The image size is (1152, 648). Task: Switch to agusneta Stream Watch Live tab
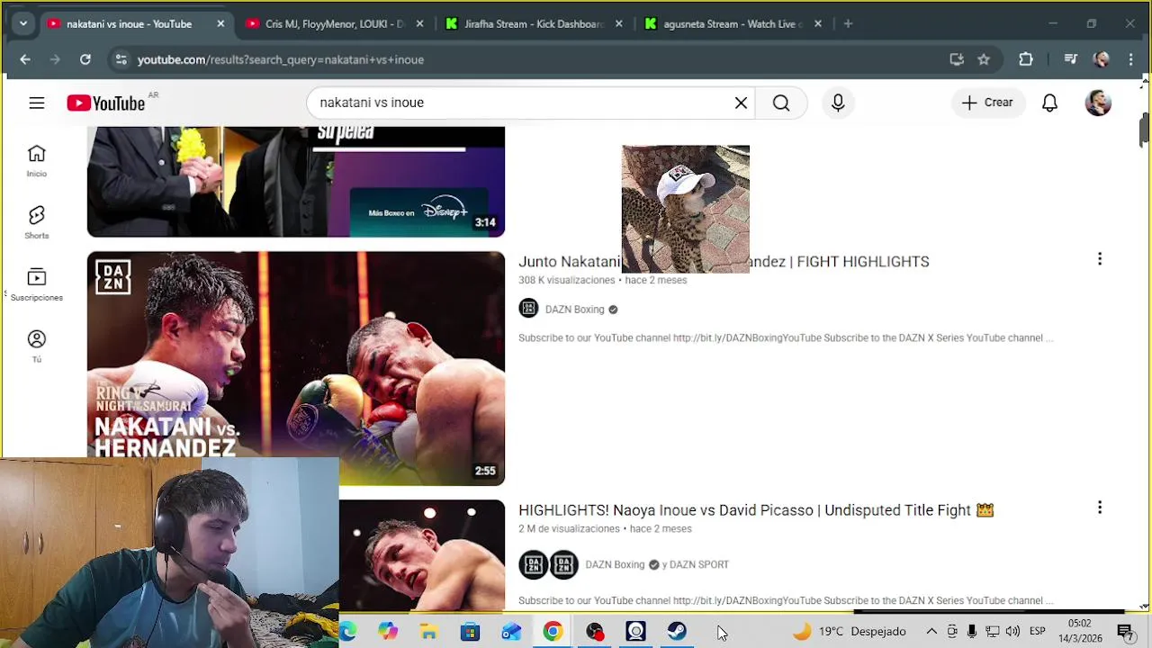(731, 23)
